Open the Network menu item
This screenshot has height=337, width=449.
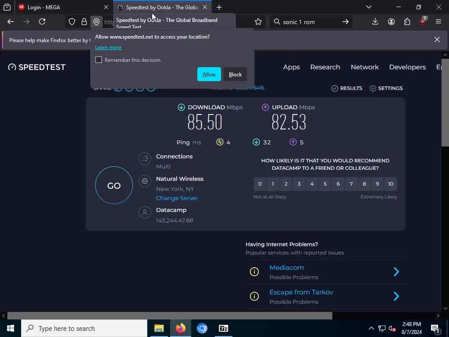(364, 67)
